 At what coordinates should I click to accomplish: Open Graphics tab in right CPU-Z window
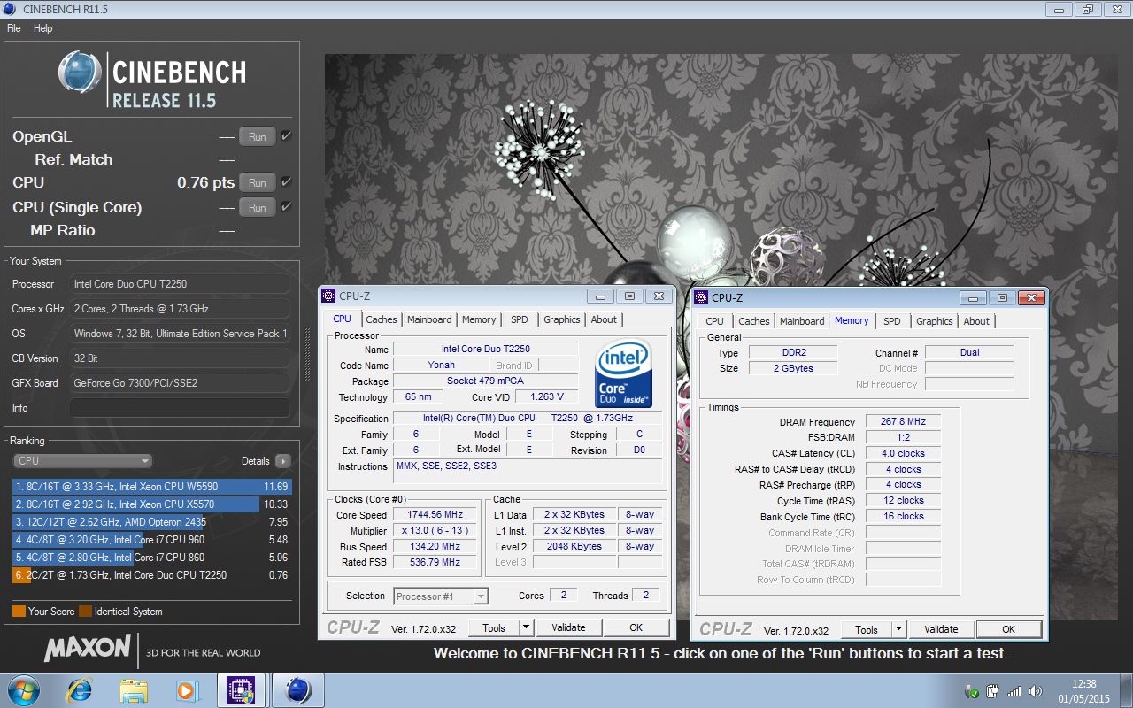pos(935,321)
